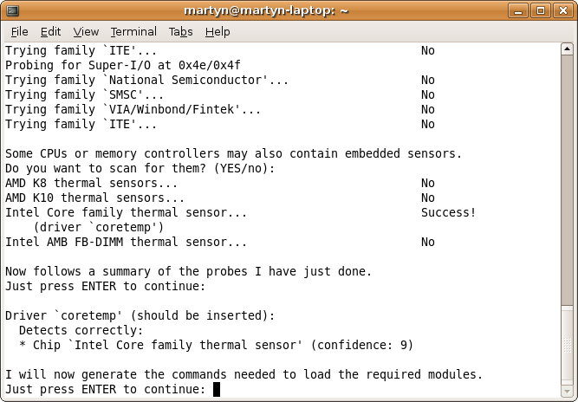Click 'Some CPUs or memory controllers' line
Screen dimensions: 578x402
[x=233, y=153]
